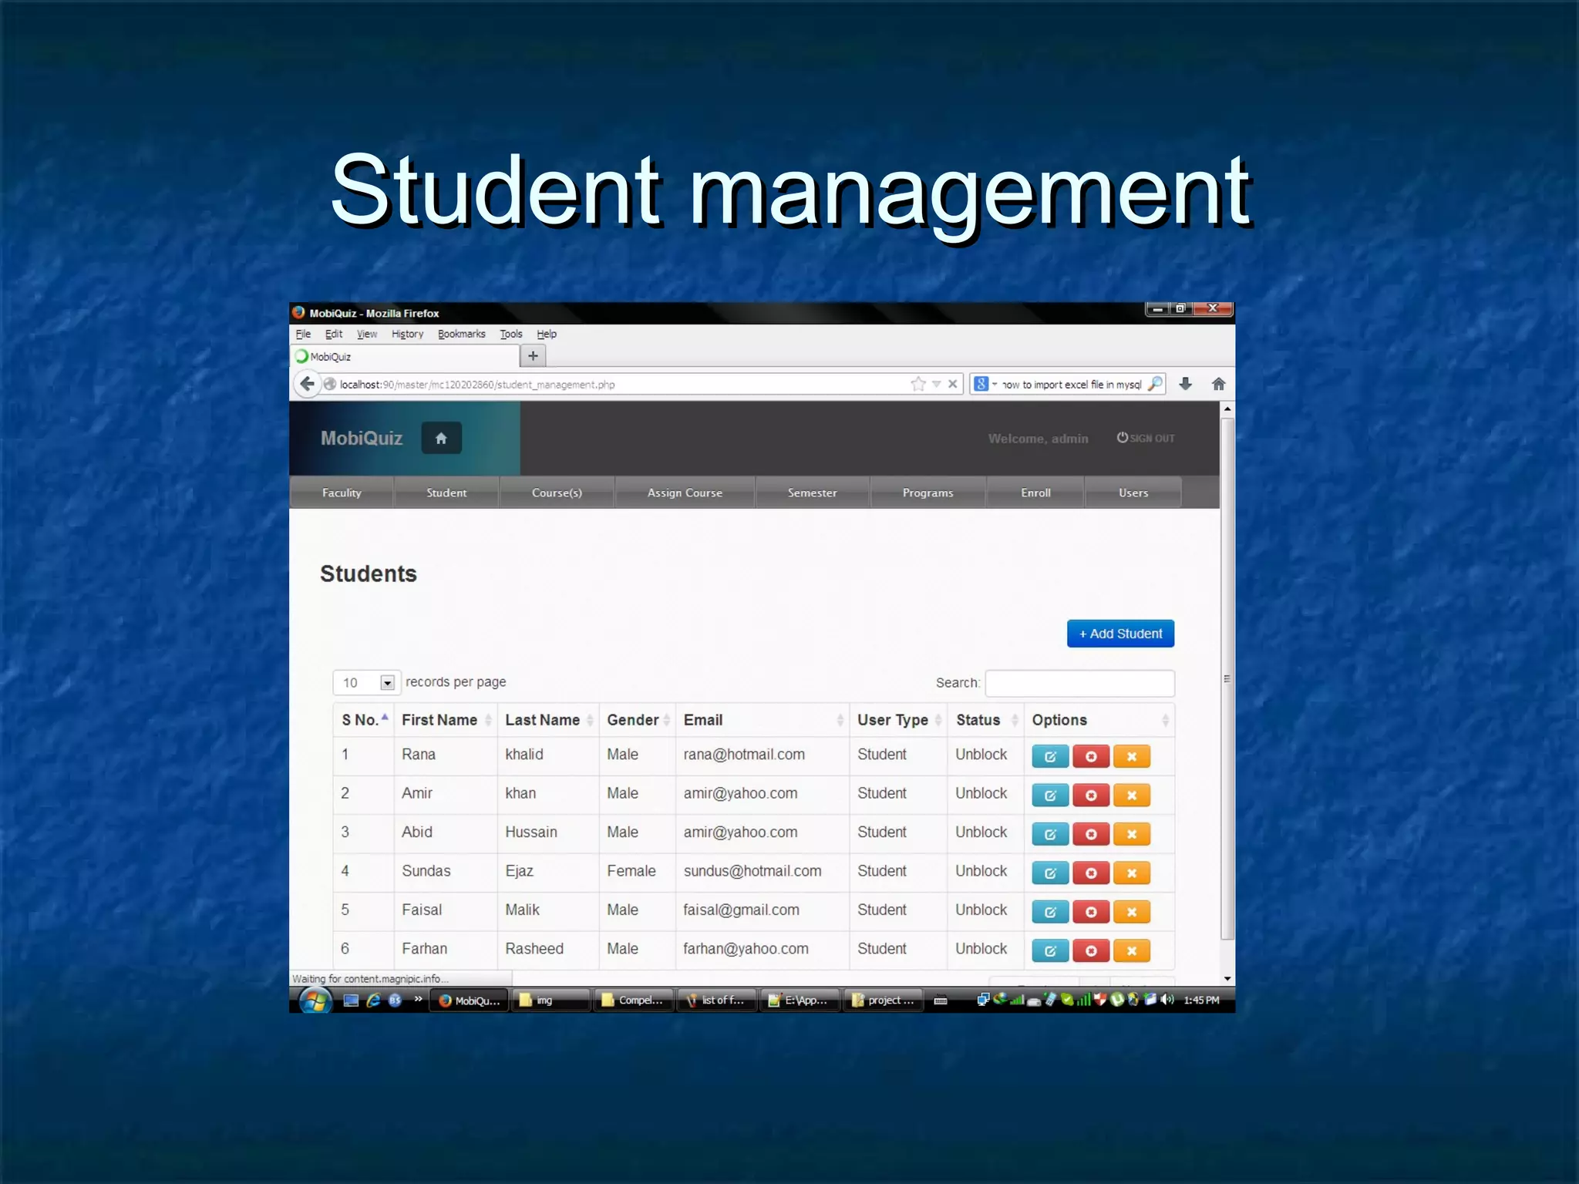Open search engine selector dropdown

985,384
